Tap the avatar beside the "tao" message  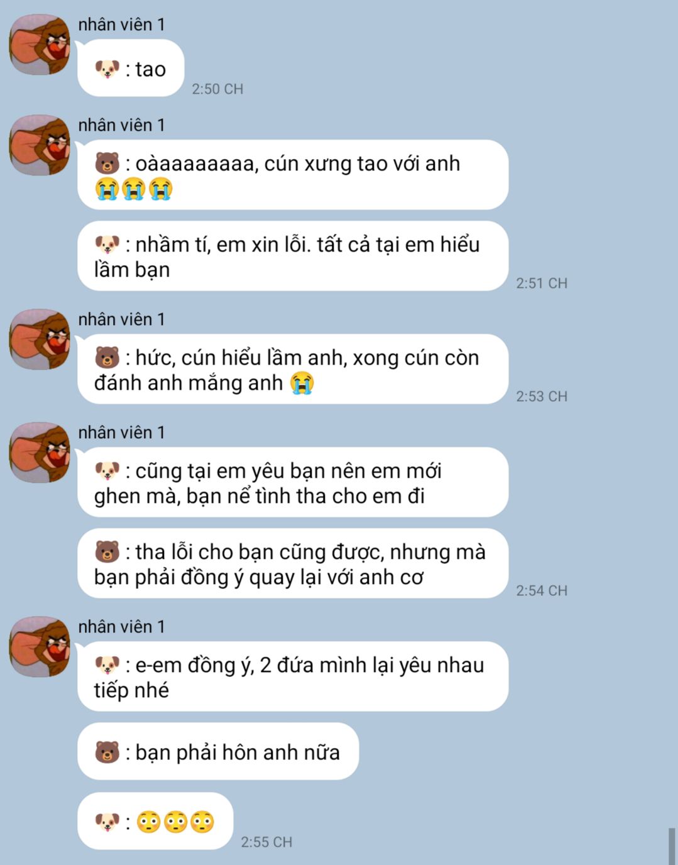click(39, 45)
